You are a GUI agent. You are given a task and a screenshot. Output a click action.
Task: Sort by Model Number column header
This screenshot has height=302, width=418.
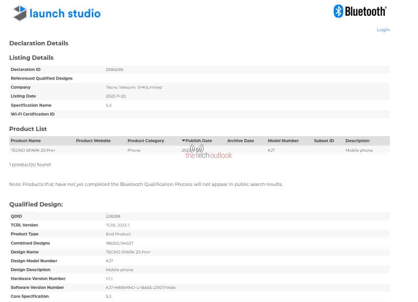point(283,141)
